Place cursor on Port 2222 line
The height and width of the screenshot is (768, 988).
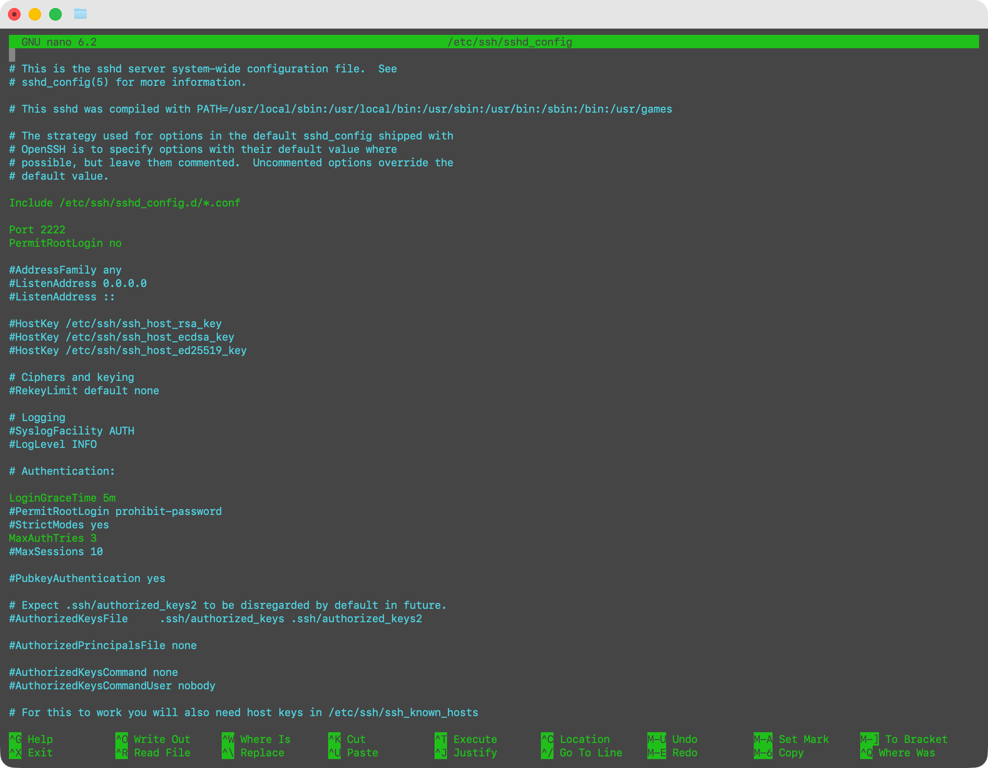37,230
